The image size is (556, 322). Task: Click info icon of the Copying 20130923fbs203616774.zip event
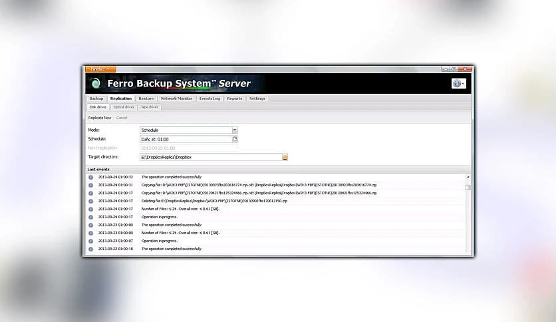click(90, 185)
